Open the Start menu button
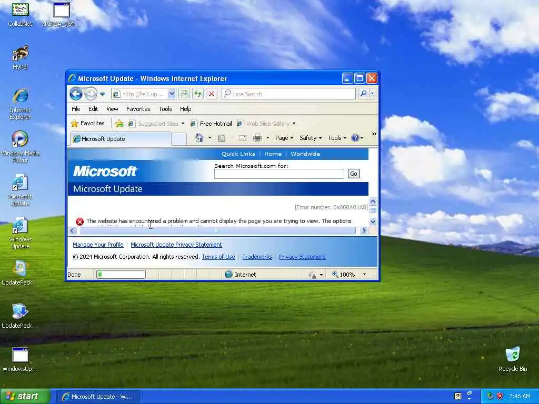Screen dimensions: 539x404 point(25,396)
